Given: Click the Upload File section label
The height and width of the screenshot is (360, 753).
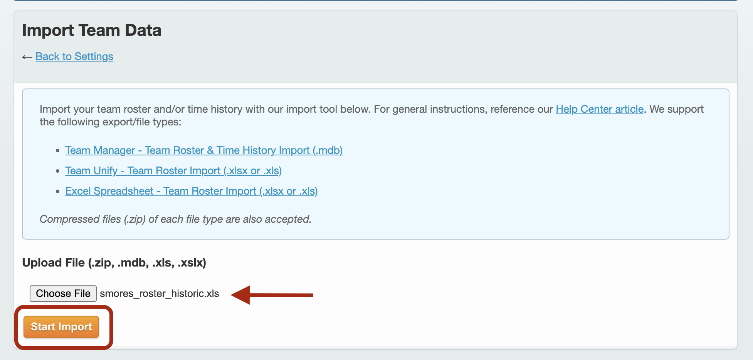Looking at the screenshot, I should (114, 263).
